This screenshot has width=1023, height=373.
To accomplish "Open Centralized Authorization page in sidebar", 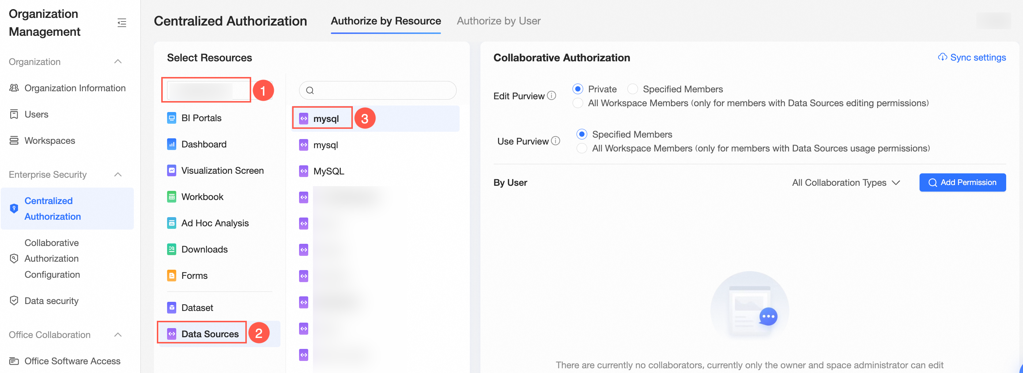I will point(68,208).
